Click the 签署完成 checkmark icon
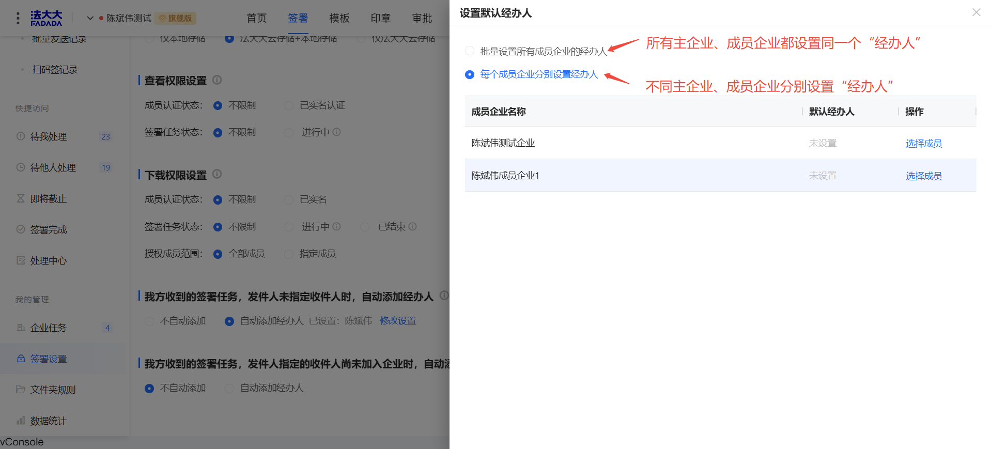The image size is (992, 449). 21,229
